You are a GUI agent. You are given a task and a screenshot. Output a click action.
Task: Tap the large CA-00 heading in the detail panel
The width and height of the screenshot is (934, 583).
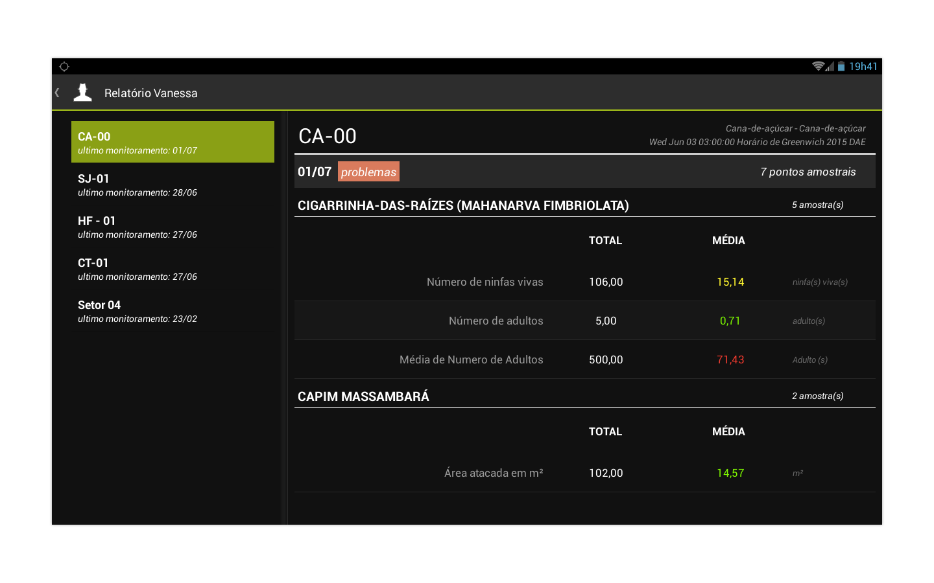pyautogui.click(x=328, y=136)
